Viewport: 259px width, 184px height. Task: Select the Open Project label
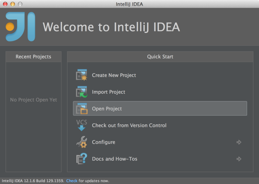coord(107,109)
